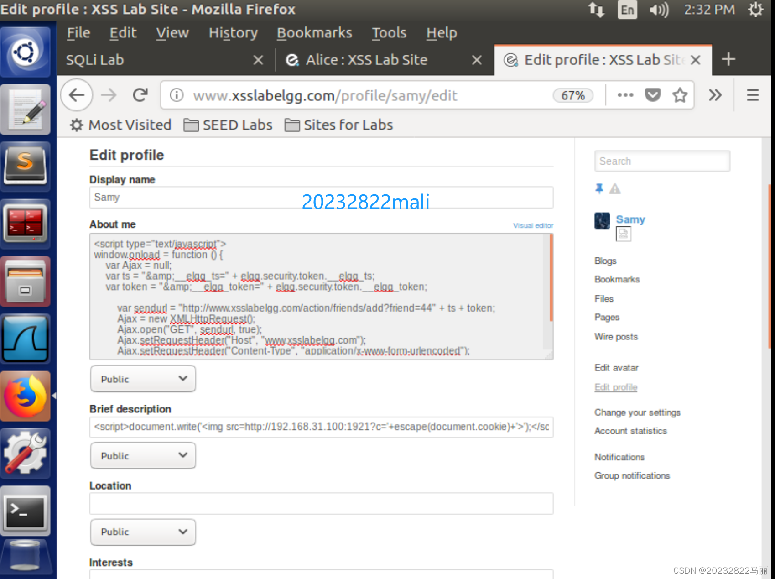Open Samy profile name link
Image resolution: width=775 pixels, height=579 pixels.
point(630,219)
